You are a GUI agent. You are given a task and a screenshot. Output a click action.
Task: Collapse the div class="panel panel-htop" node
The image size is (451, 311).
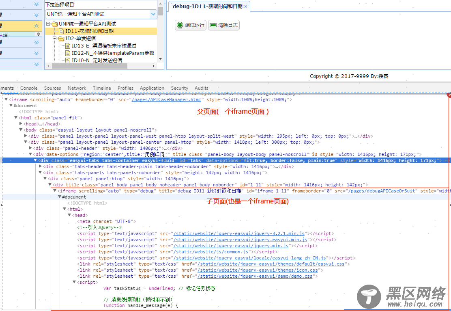pyautogui.click(x=45, y=178)
